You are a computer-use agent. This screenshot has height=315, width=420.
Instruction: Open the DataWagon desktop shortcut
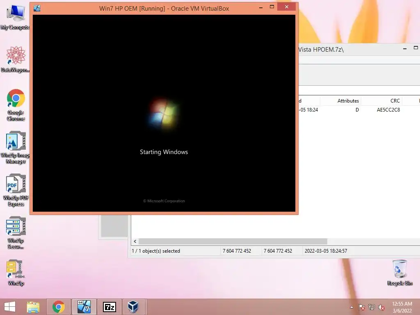pos(15,59)
